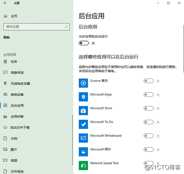184x174 pixels.
Task: Click the Microsoft Edge label
Action: pos(101,94)
